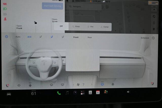Open the Calendar app icon
Image resolution: width=162 pixels, height=108 pixels.
pos(98,92)
